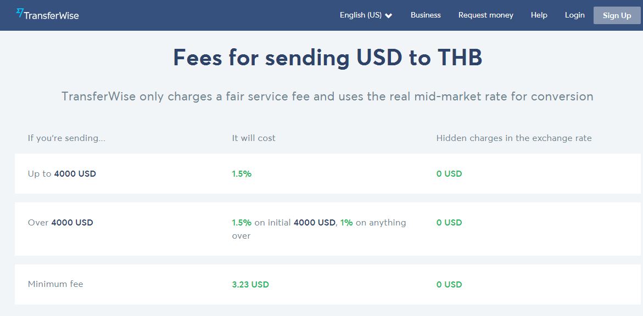Open the English (US) language dropdown
This screenshot has height=316, width=643.
click(366, 15)
